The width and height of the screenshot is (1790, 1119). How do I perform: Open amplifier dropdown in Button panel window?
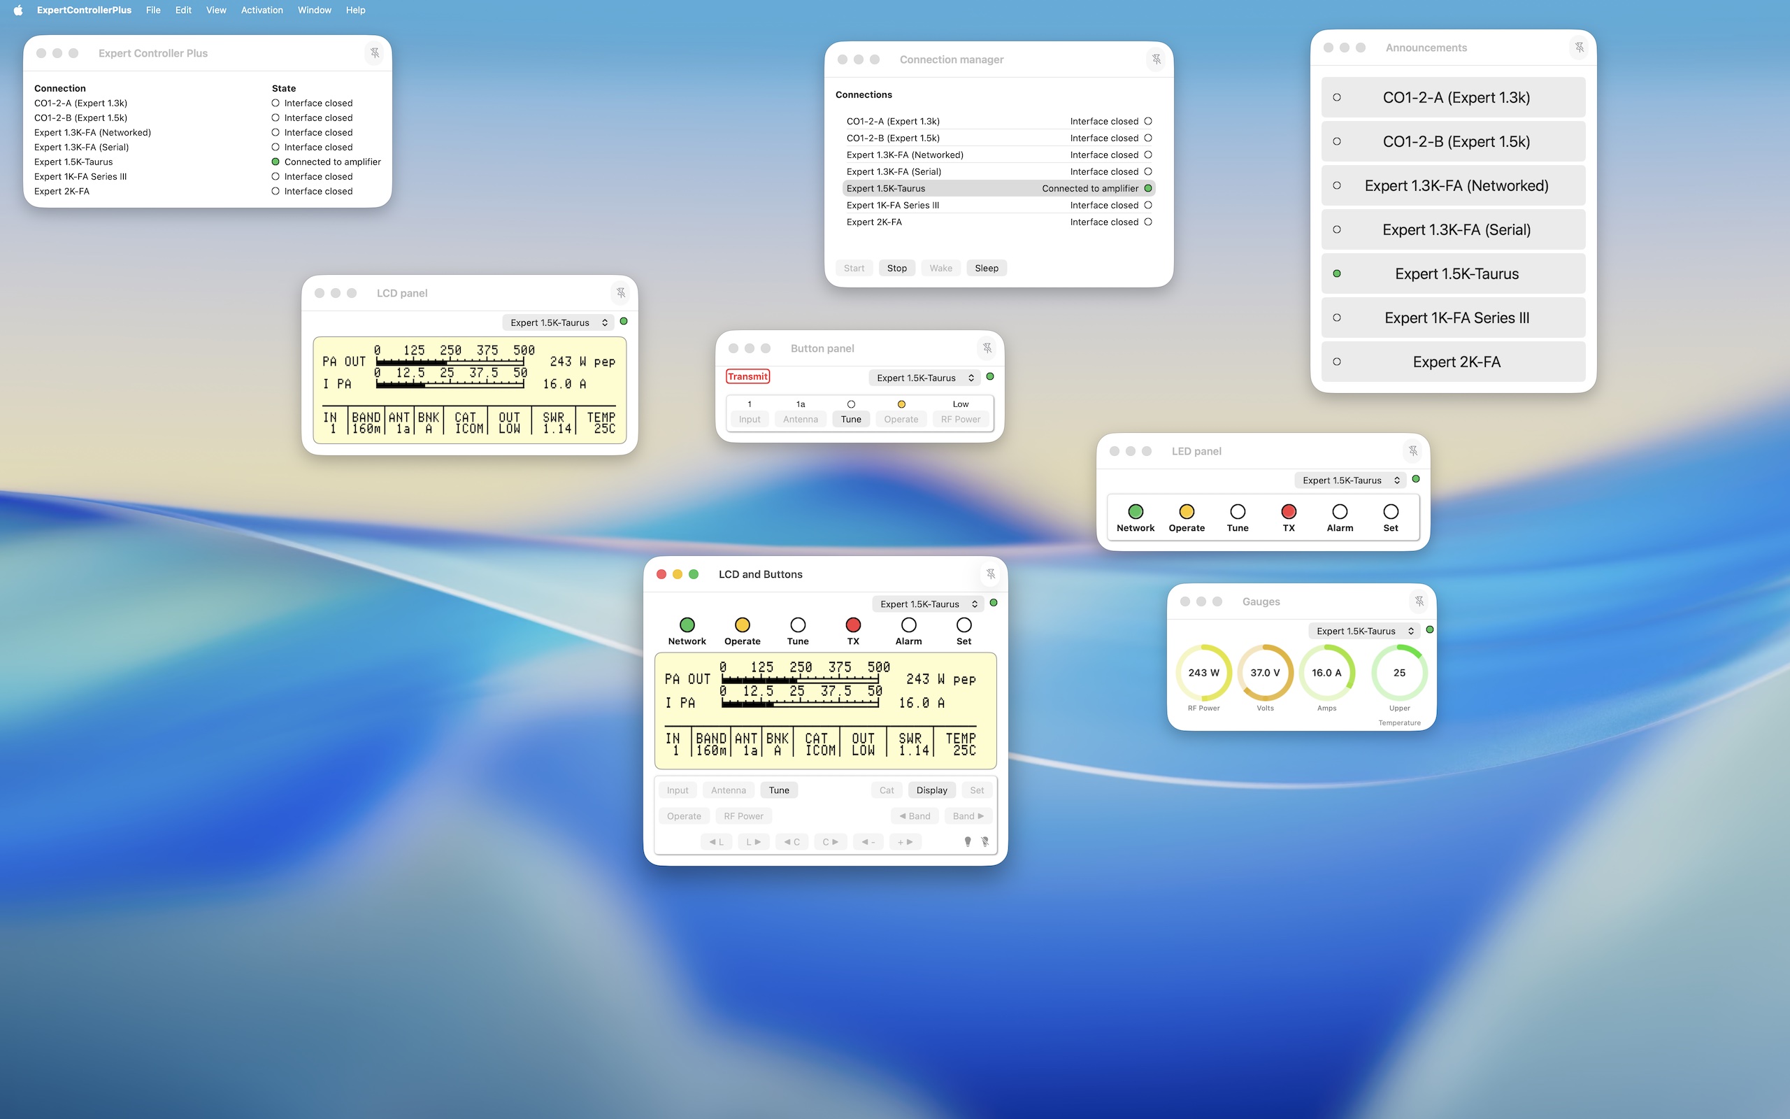[x=924, y=378]
